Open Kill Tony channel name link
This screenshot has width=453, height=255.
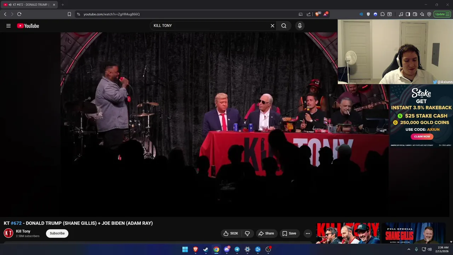pos(23,231)
